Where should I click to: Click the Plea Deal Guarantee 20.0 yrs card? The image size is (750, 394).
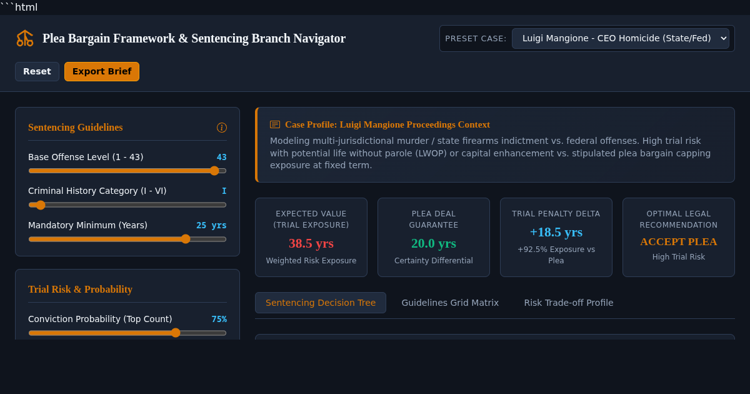434,237
